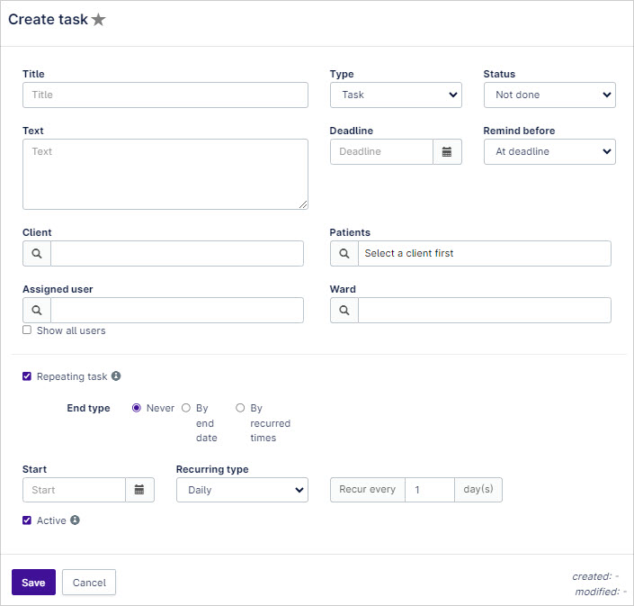
Task: Click the Assigned user search icon
Action: point(37,310)
